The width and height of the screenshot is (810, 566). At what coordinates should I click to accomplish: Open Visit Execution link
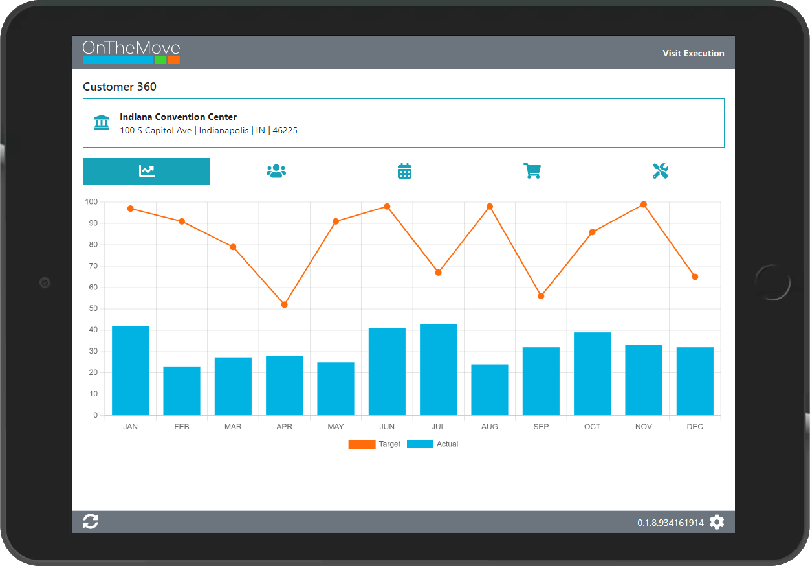(693, 53)
